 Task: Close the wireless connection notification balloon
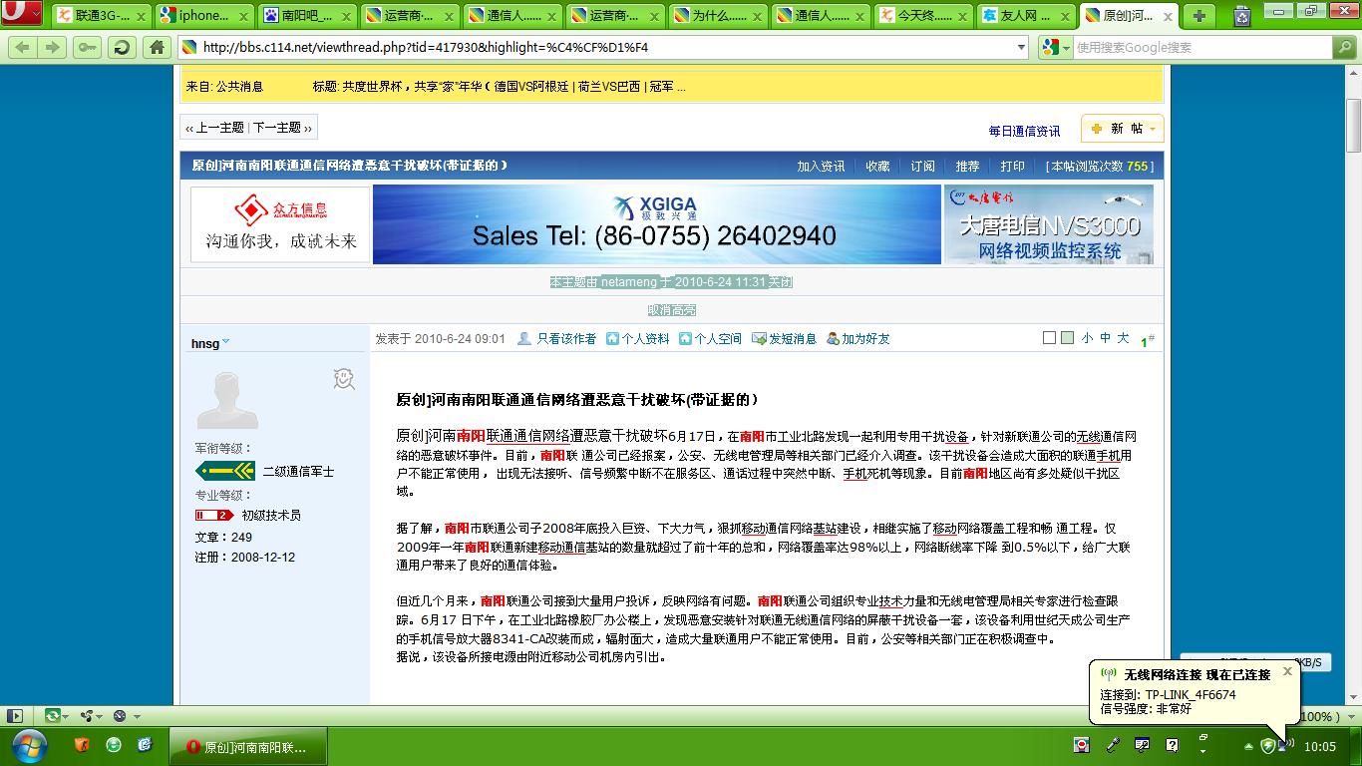[1287, 671]
